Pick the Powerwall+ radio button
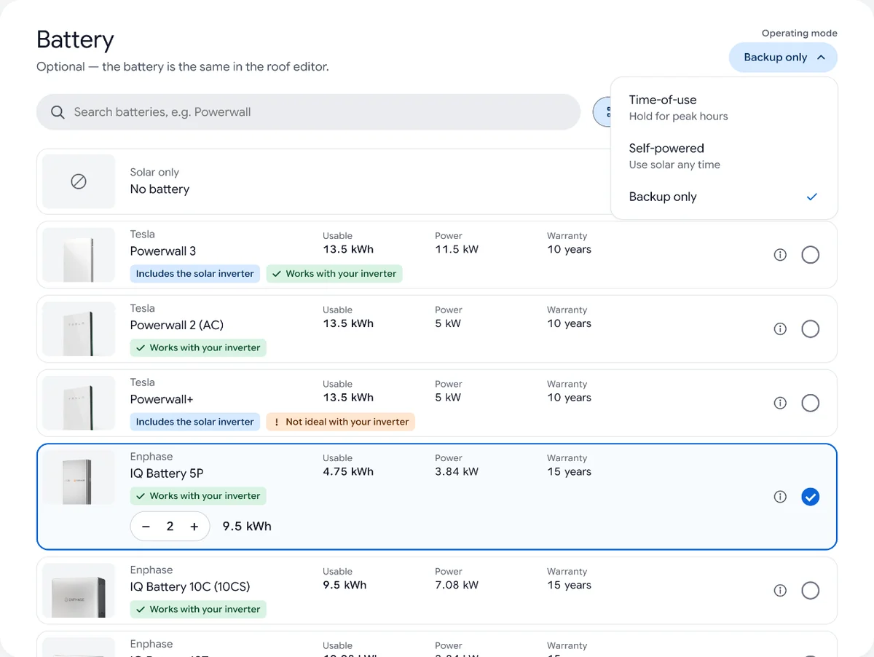 coord(810,403)
